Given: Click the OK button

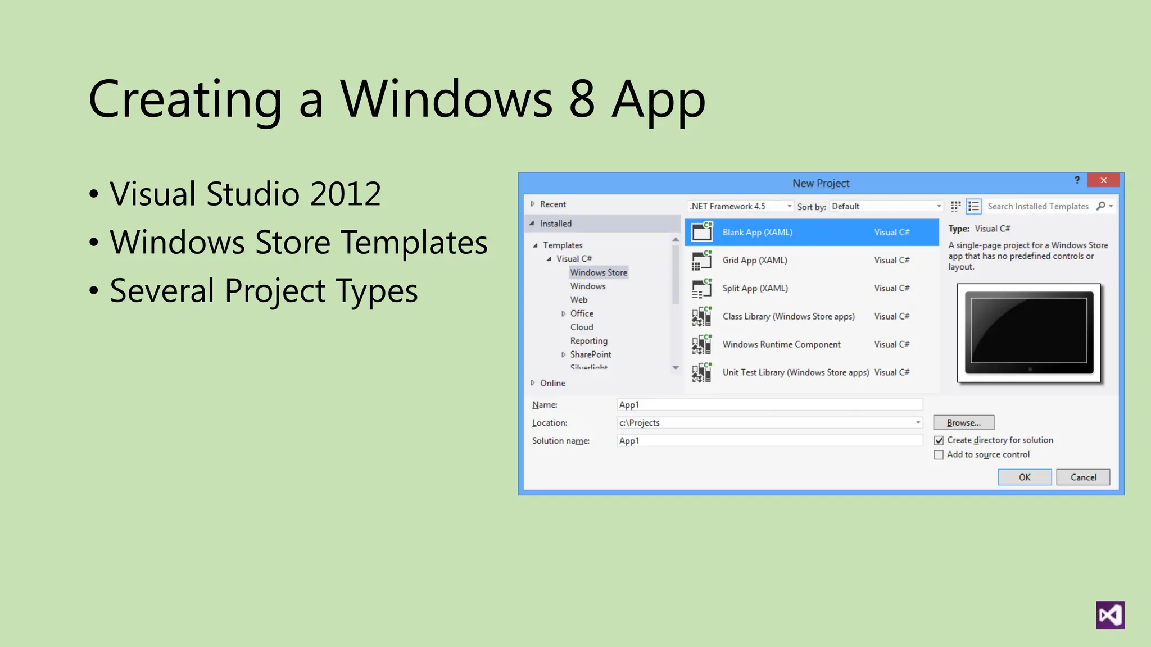Looking at the screenshot, I should (1025, 477).
